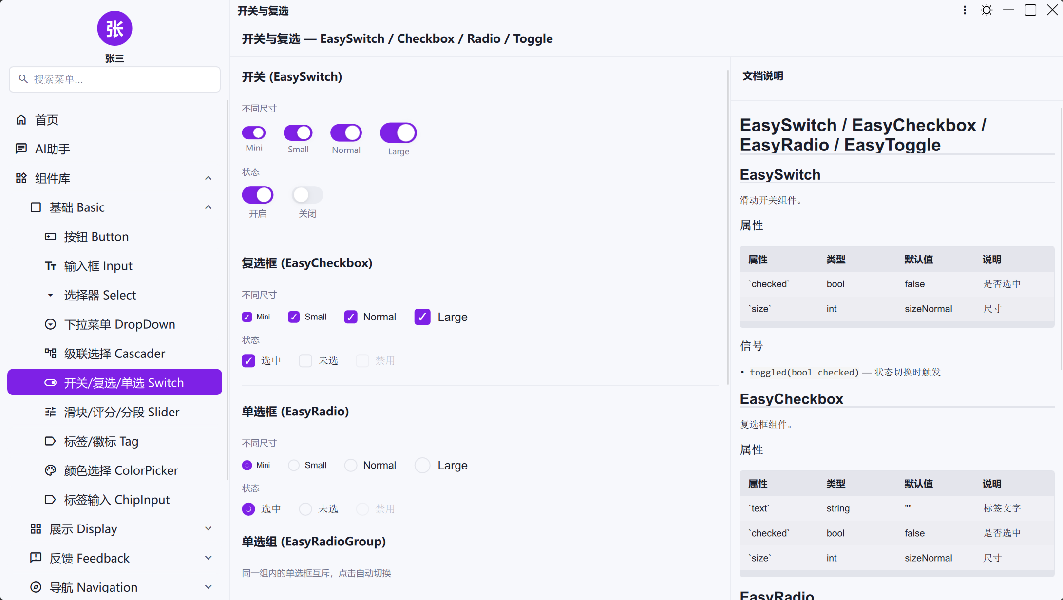Click the sizeNormal cell in EasySwitch table

coord(928,309)
